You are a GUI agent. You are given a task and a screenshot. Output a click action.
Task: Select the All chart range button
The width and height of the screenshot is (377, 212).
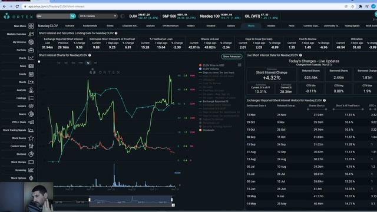point(95,63)
